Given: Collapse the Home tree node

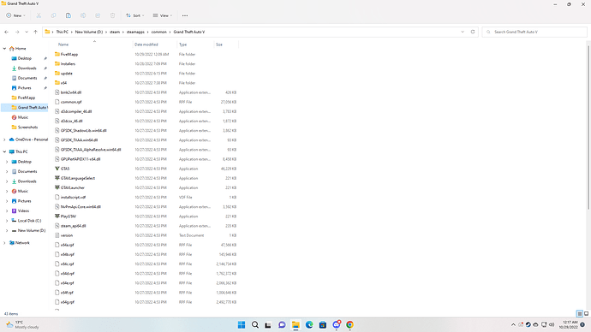Looking at the screenshot, I should click(x=4, y=49).
